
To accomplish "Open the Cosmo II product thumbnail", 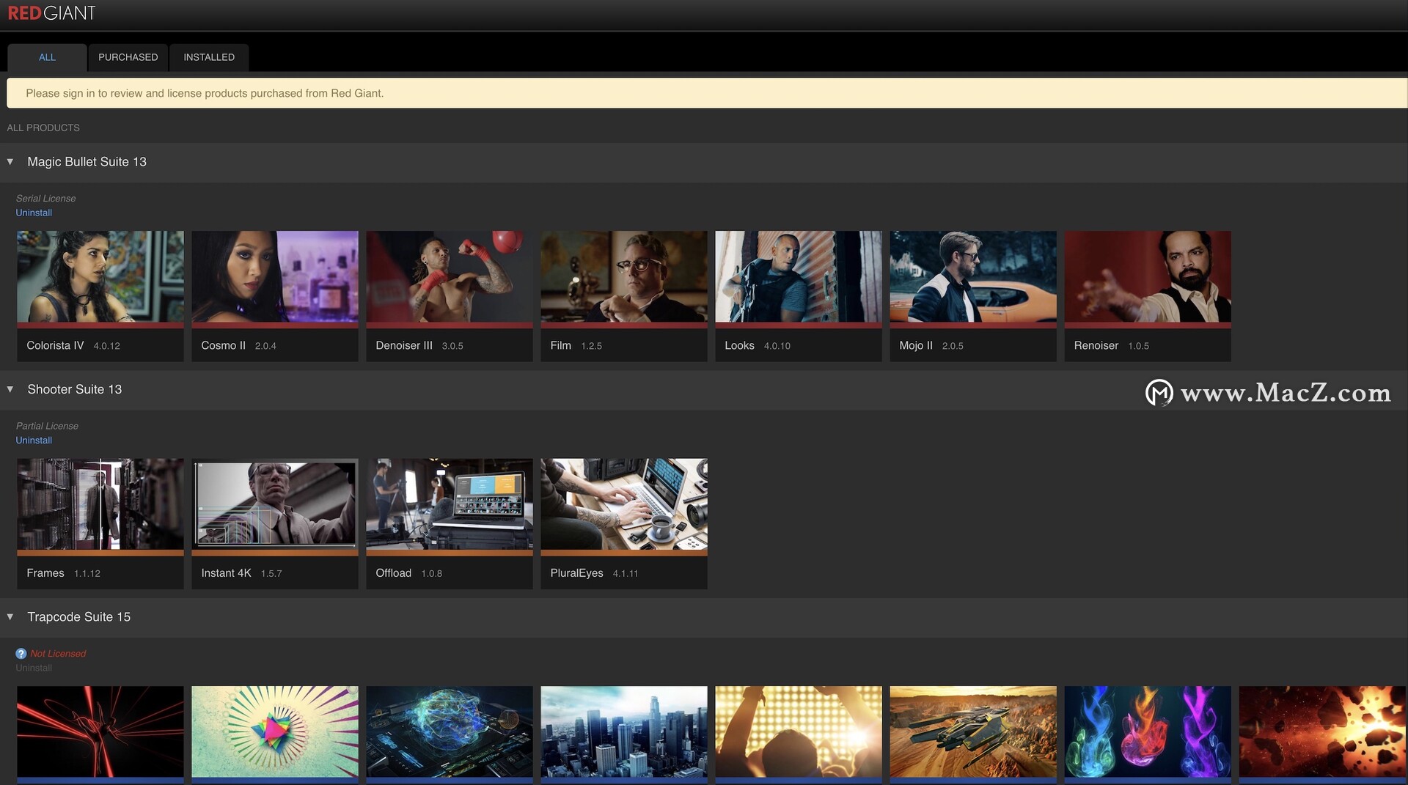I will coord(275,277).
